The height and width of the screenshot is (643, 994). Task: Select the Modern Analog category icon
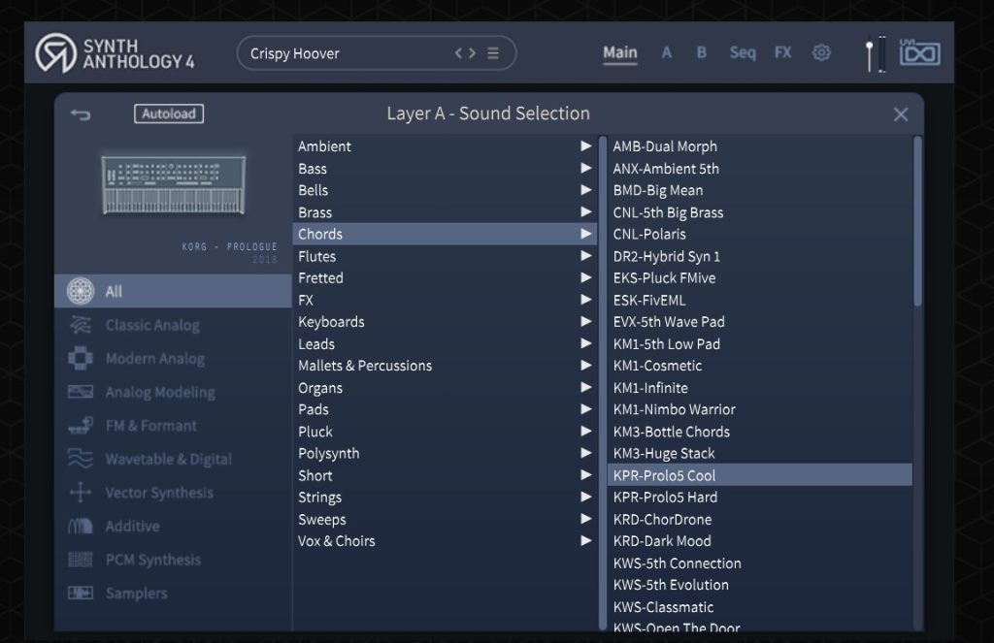pyautogui.click(x=80, y=359)
